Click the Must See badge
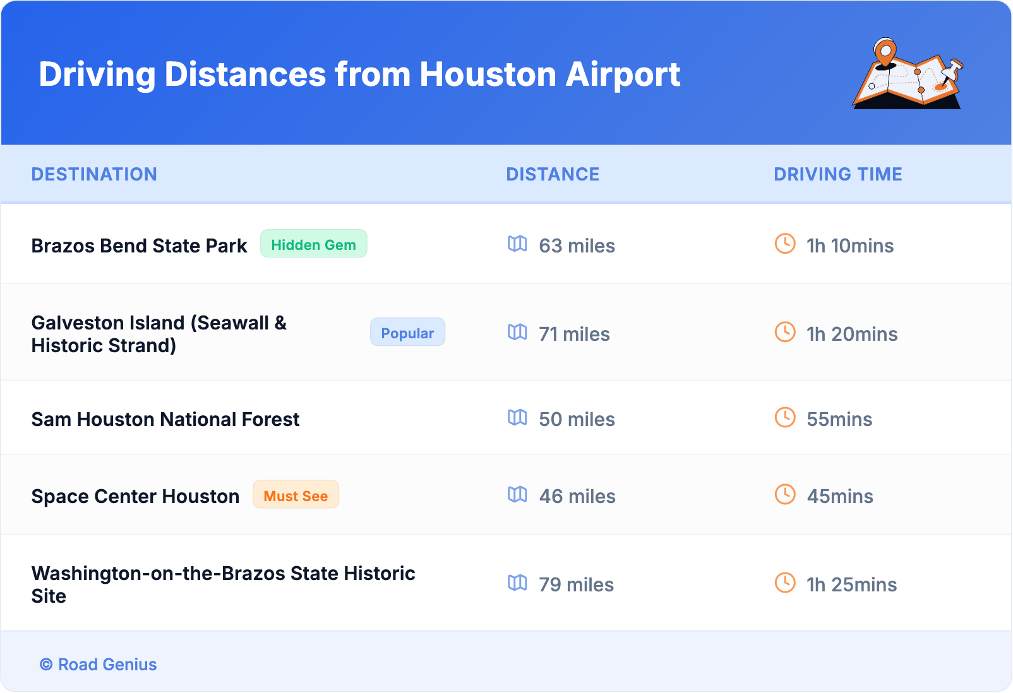Viewport: 1013px width, 693px height. tap(296, 495)
